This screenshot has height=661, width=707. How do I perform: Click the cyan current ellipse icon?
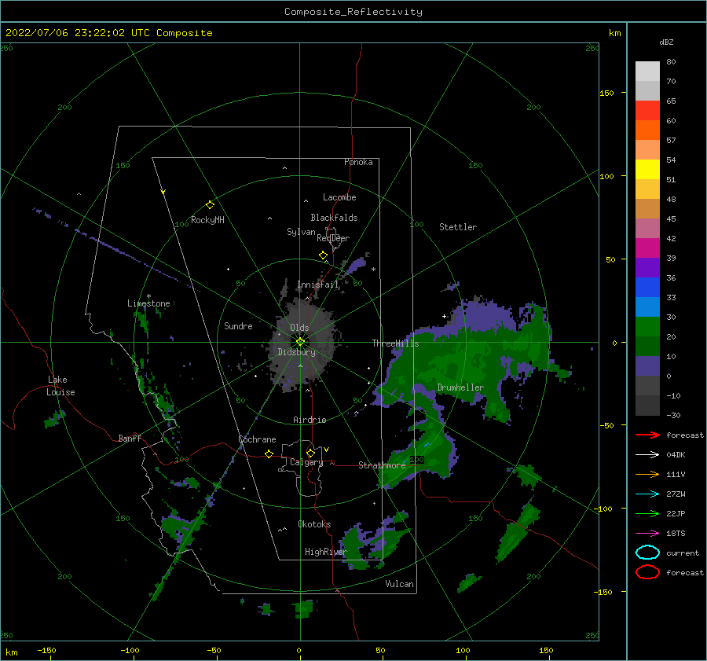[647, 553]
